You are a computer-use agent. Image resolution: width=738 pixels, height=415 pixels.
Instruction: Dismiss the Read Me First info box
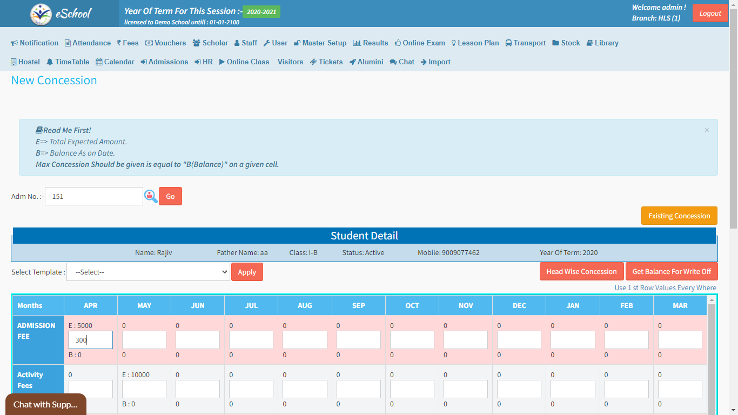706,130
